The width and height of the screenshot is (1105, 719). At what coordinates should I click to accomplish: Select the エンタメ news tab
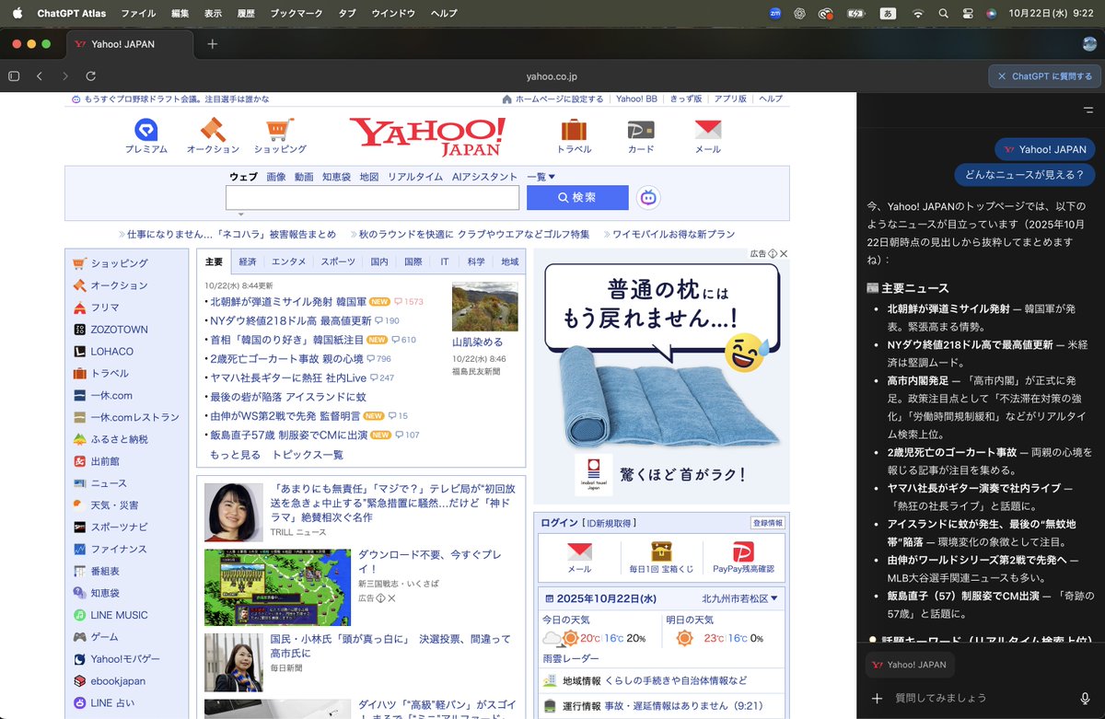click(x=288, y=261)
